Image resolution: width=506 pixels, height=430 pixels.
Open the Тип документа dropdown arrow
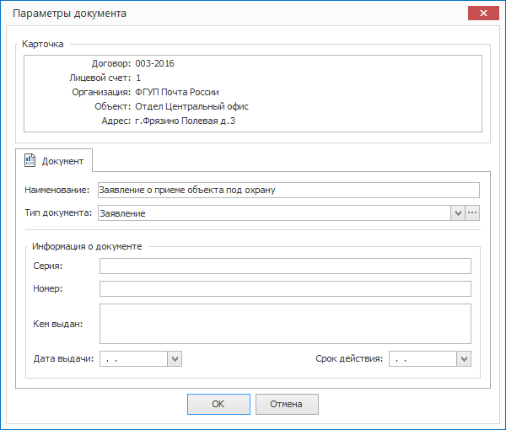pyautogui.click(x=458, y=213)
